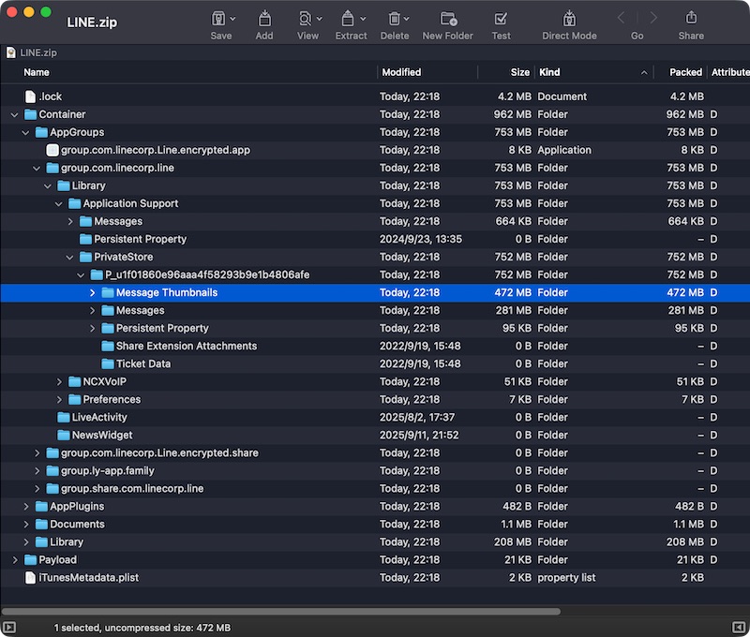The width and height of the screenshot is (750, 637).
Task: Select the group.com.linecorp.Line.encrypted.app application icon
Action: click(x=52, y=150)
